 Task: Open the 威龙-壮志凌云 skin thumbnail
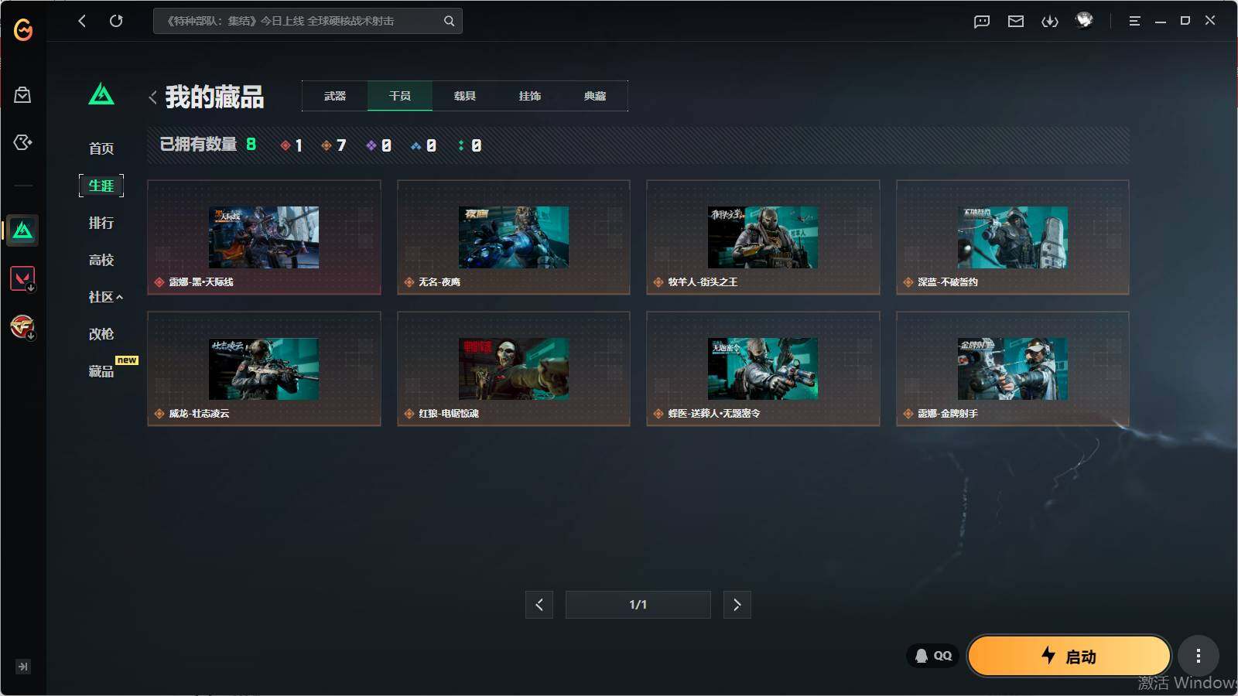click(x=264, y=369)
